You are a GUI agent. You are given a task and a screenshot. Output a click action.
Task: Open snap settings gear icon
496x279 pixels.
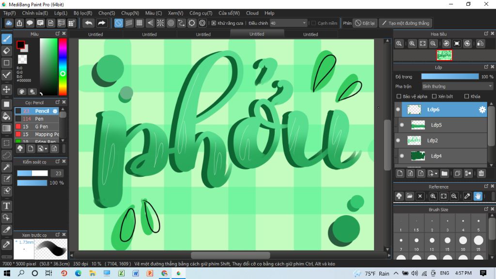(202, 23)
